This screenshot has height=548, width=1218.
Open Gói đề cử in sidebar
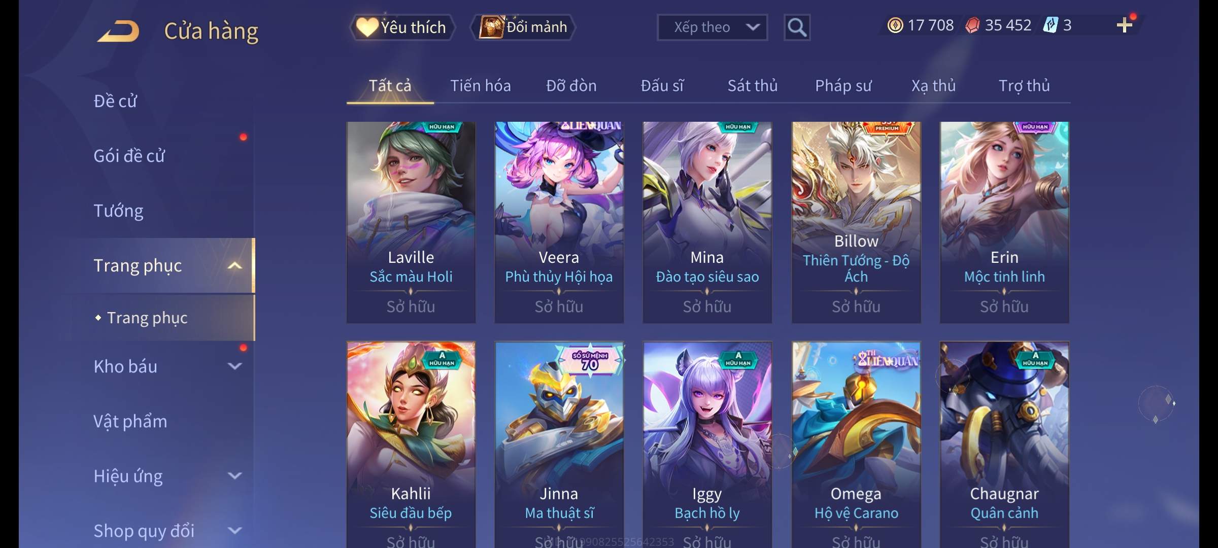[129, 156]
